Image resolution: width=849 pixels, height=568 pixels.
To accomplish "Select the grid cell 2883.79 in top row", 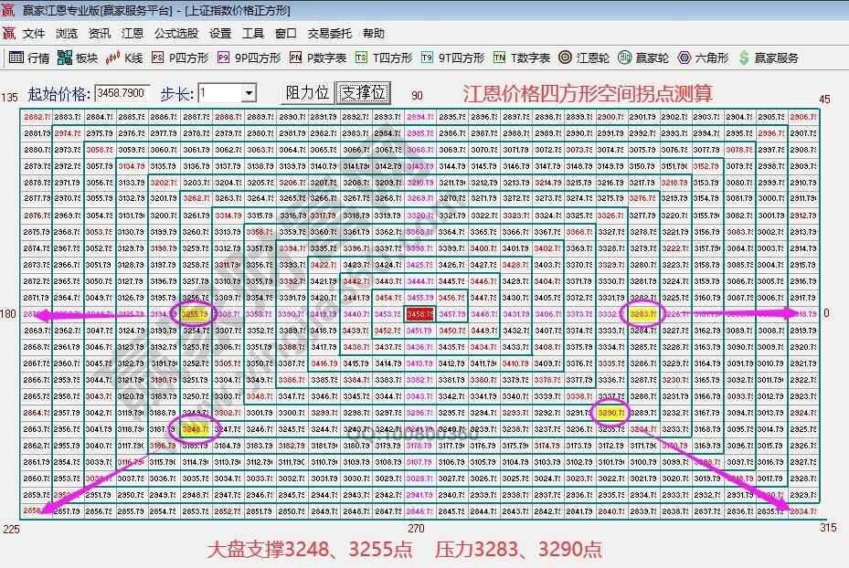I will click(67, 116).
